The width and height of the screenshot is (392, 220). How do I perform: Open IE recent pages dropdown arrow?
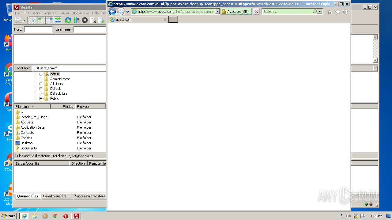tap(127, 12)
